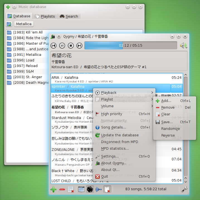Select Update the database

click(x=124, y=135)
